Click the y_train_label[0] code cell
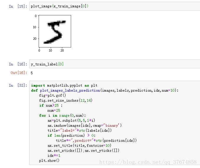The width and height of the screenshot is (200, 168). [115, 64]
